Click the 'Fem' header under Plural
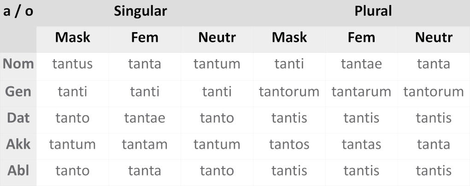 361,37
